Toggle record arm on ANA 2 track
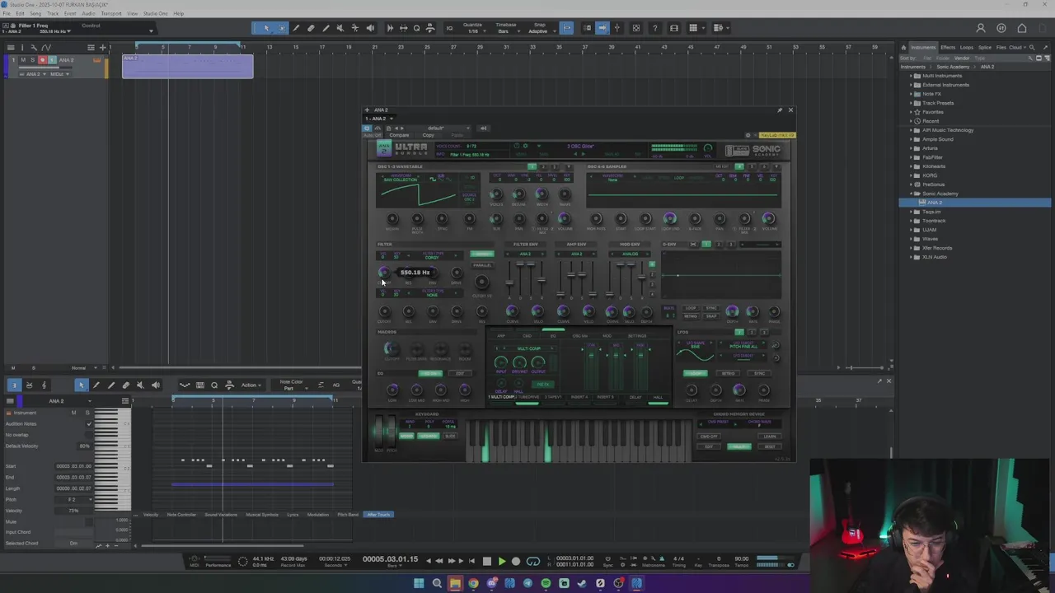 pyautogui.click(x=43, y=60)
